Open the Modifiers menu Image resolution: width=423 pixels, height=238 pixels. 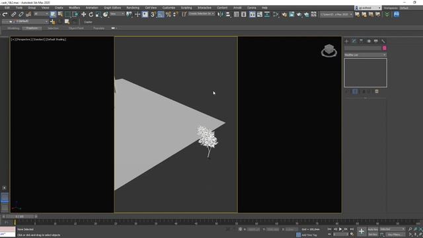click(x=74, y=8)
